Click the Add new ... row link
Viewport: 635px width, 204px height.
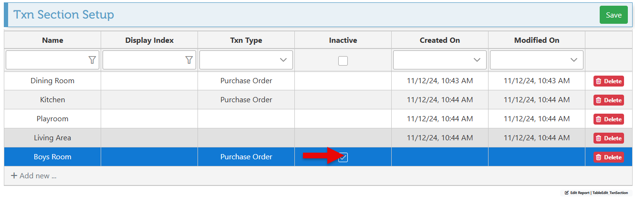click(34, 176)
